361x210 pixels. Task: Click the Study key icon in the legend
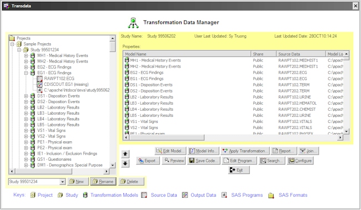click(60, 195)
